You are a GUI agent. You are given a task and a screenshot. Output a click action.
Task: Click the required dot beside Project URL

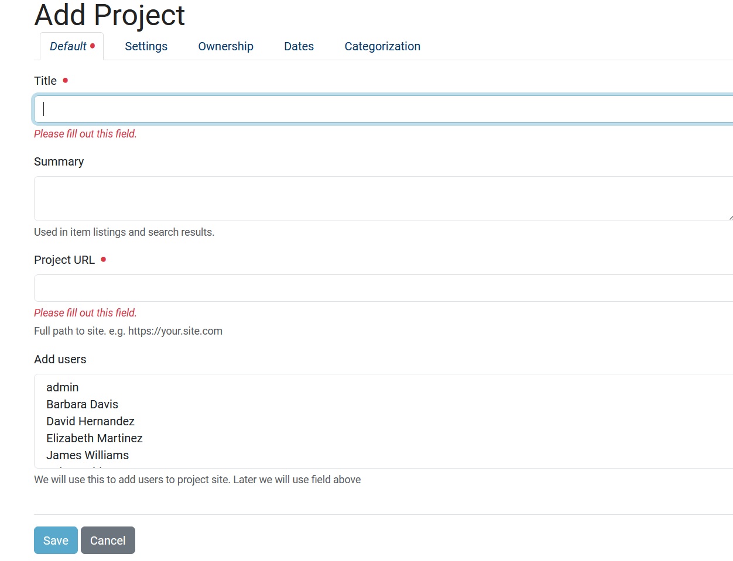104,259
